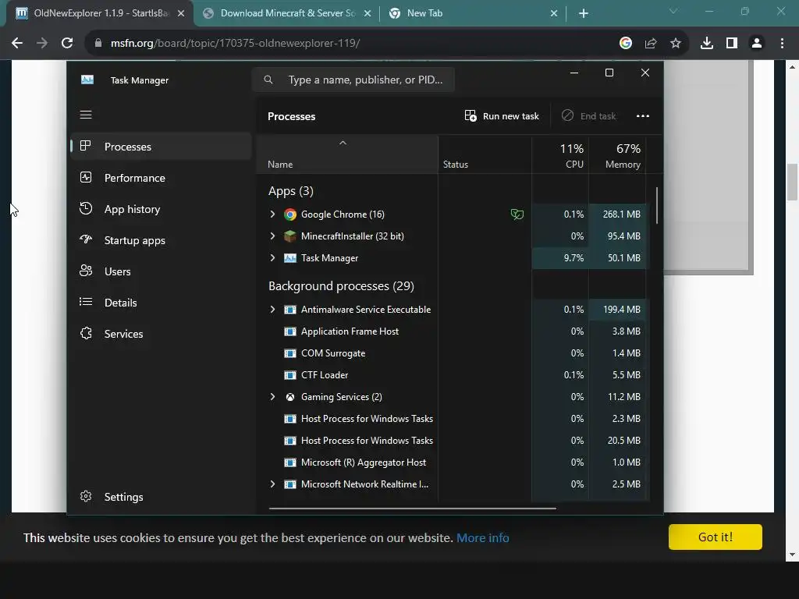This screenshot has width=799, height=599.
Task: Sort processes by the CPU column header
Action: tap(560, 155)
